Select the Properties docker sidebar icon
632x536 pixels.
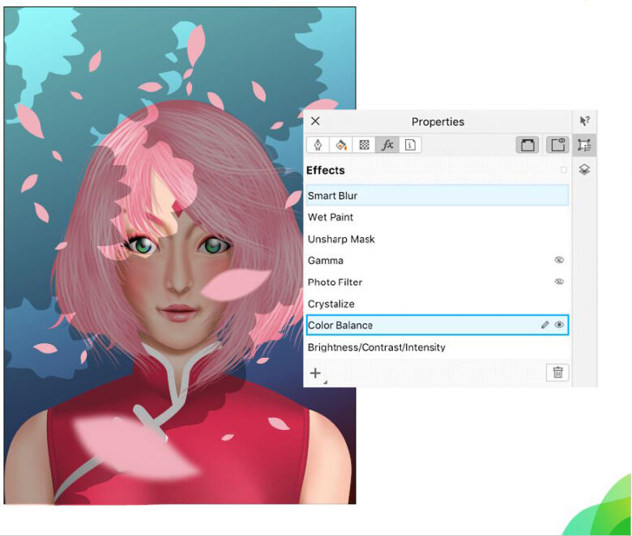click(584, 146)
